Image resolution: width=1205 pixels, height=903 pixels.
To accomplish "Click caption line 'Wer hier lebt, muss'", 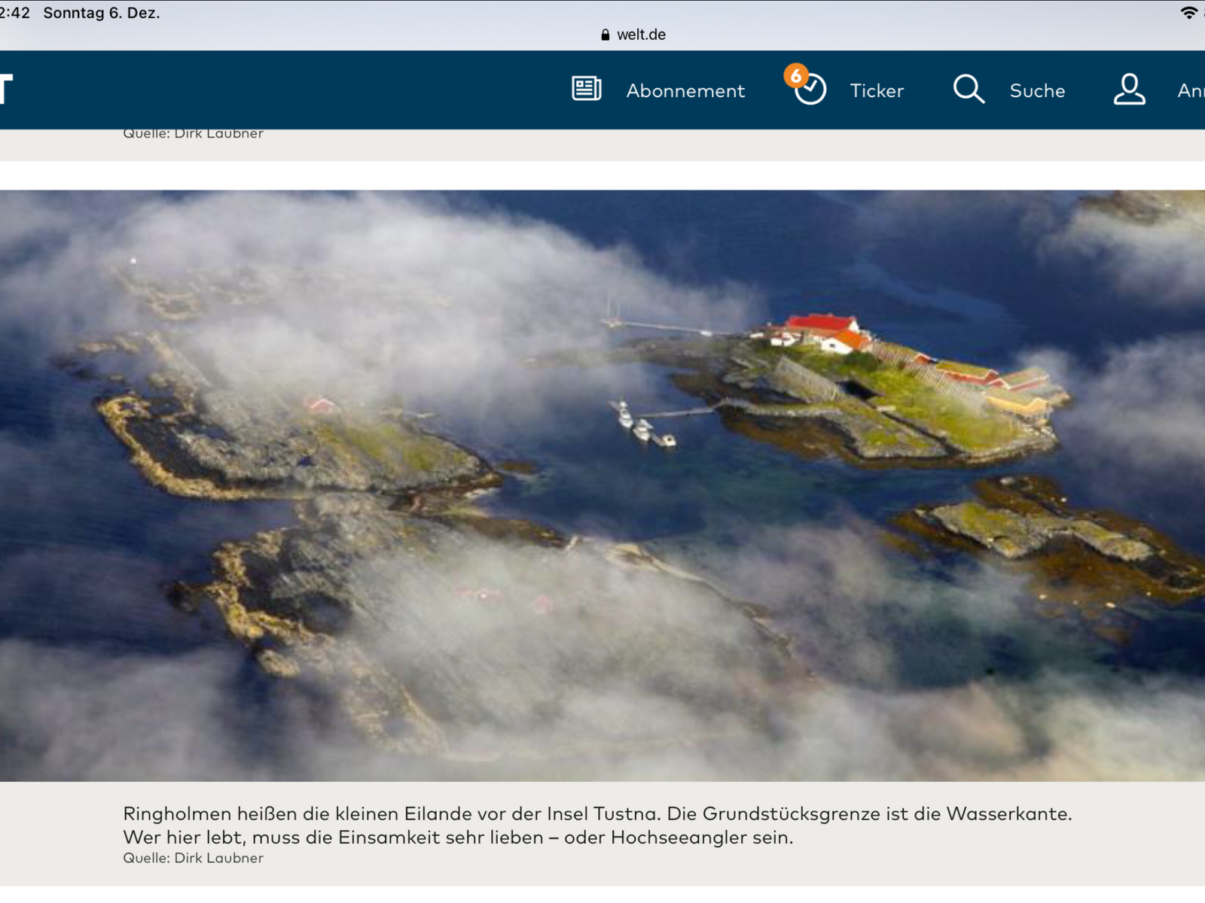I will click(458, 838).
